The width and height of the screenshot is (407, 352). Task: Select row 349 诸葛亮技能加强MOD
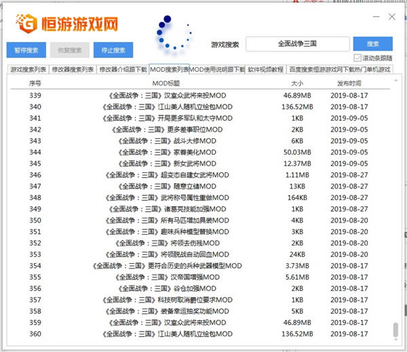pos(200,209)
